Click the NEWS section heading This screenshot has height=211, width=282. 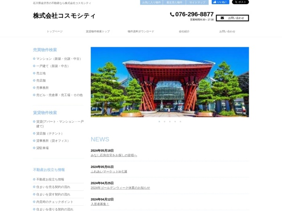pyautogui.click(x=100, y=139)
